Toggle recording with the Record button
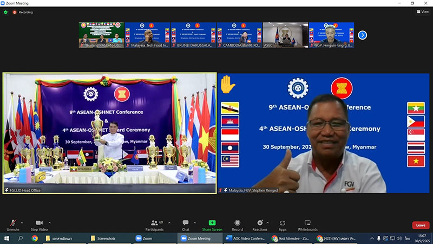The image size is (433, 244). [x=237, y=224]
